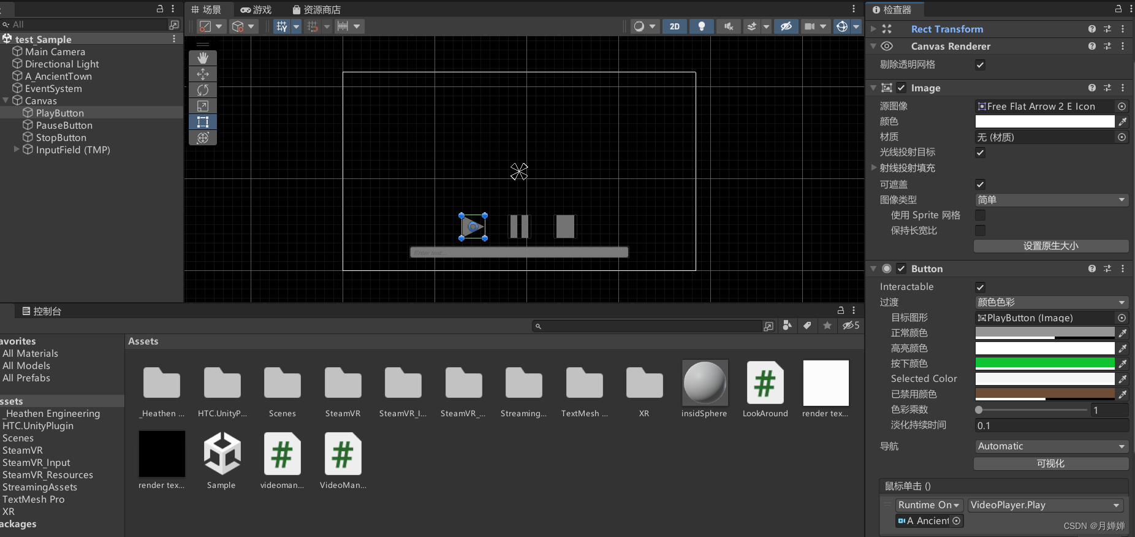Switch to Scene tab
The width and height of the screenshot is (1135, 537).
tap(207, 10)
